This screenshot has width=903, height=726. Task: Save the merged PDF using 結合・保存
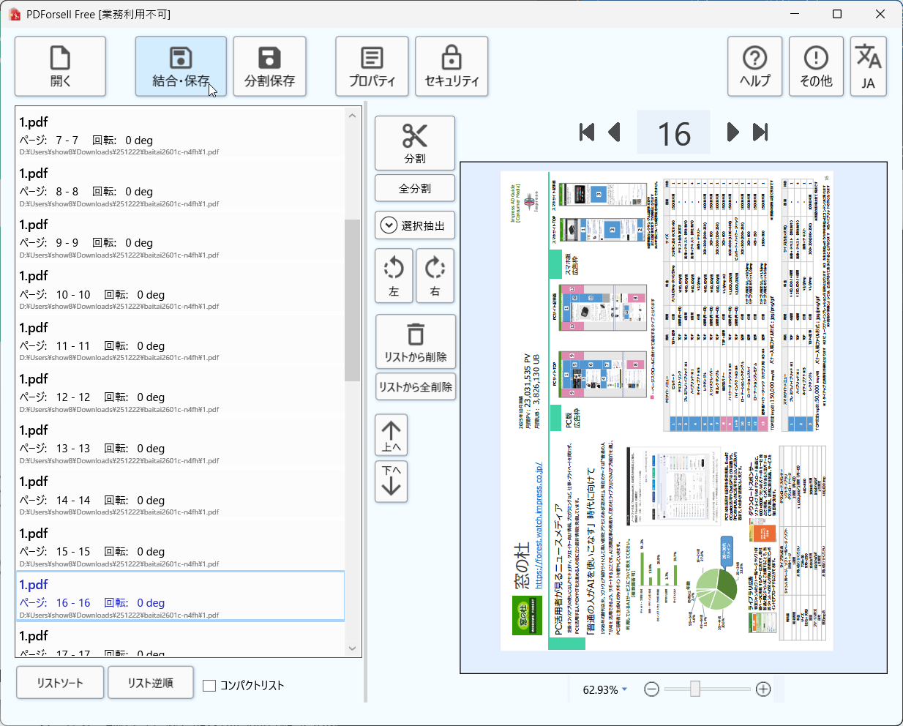pyautogui.click(x=181, y=66)
